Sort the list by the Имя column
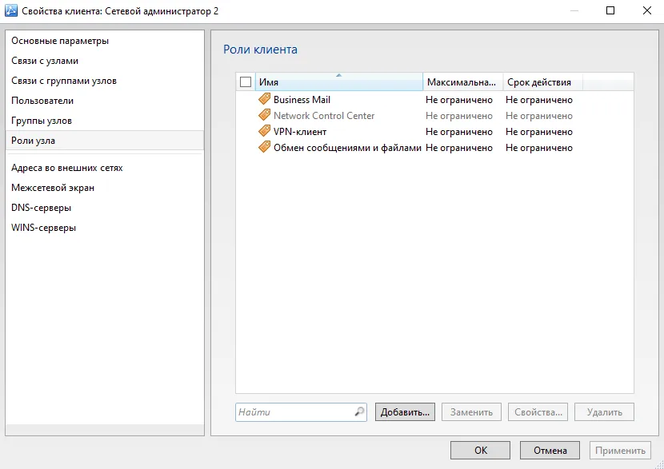The image size is (664, 469). click(338, 82)
